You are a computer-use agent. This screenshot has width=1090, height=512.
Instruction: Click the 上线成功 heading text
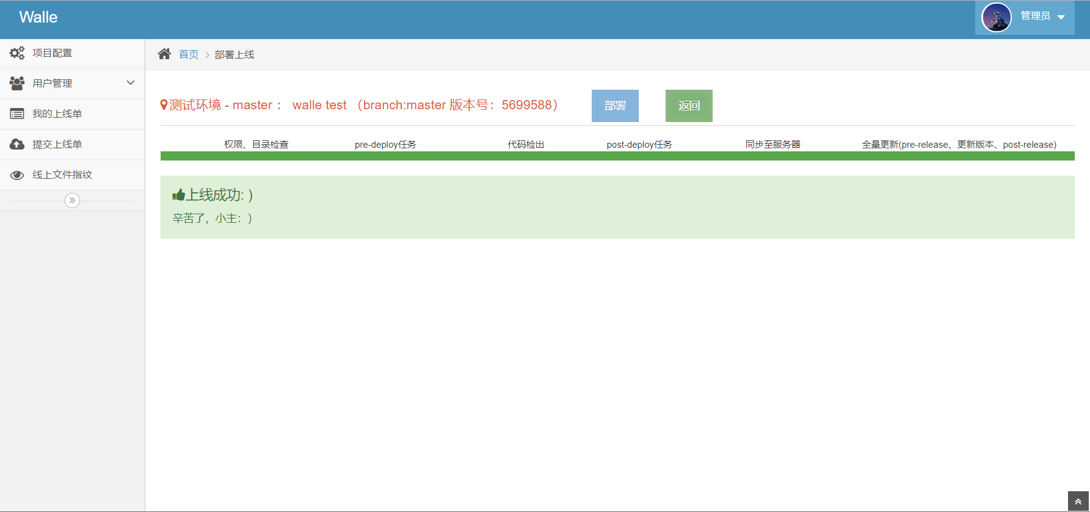coord(219,195)
